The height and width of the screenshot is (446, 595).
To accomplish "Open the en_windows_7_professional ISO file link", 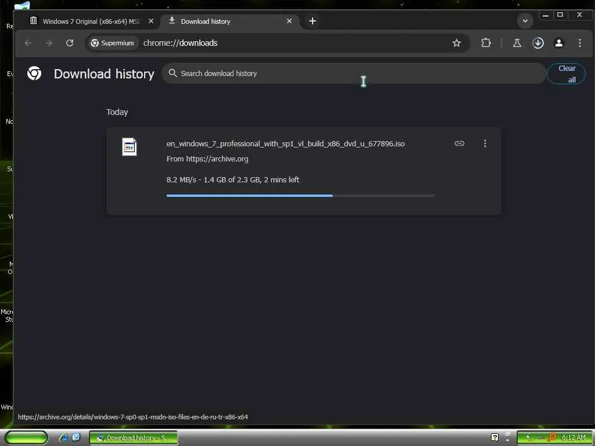I will 285,144.
